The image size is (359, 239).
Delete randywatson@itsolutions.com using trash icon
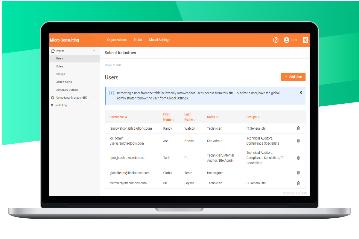[x=298, y=128]
